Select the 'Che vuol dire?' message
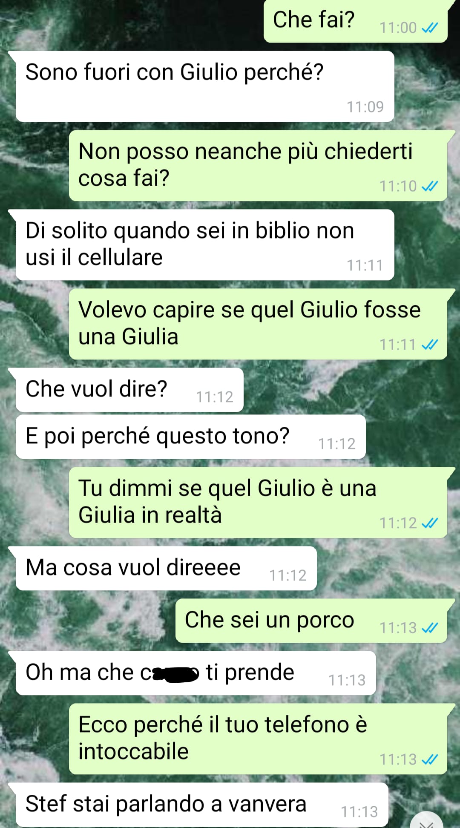Screen dimensions: 460x828 pos(129,390)
